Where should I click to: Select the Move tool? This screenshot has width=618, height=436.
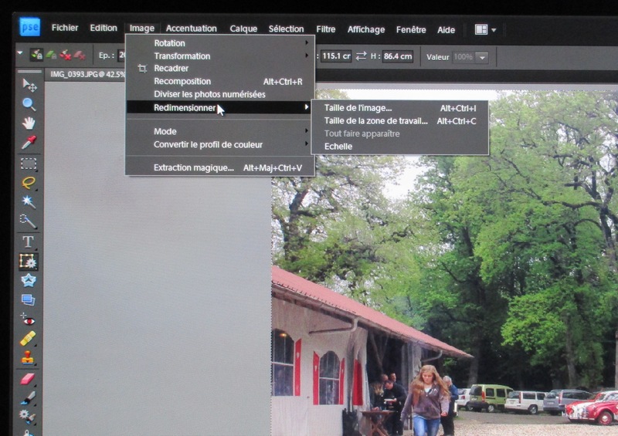coord(29,84)
